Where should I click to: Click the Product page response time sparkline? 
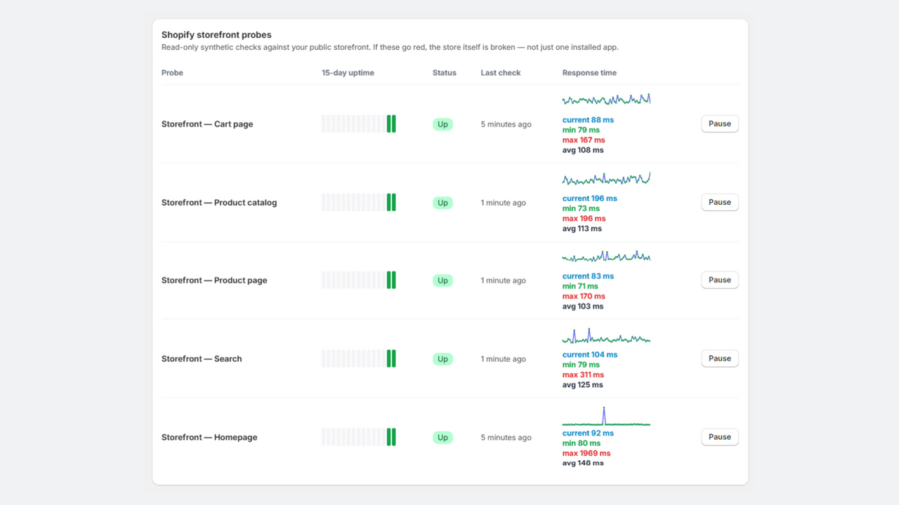(x=606, y=256)
